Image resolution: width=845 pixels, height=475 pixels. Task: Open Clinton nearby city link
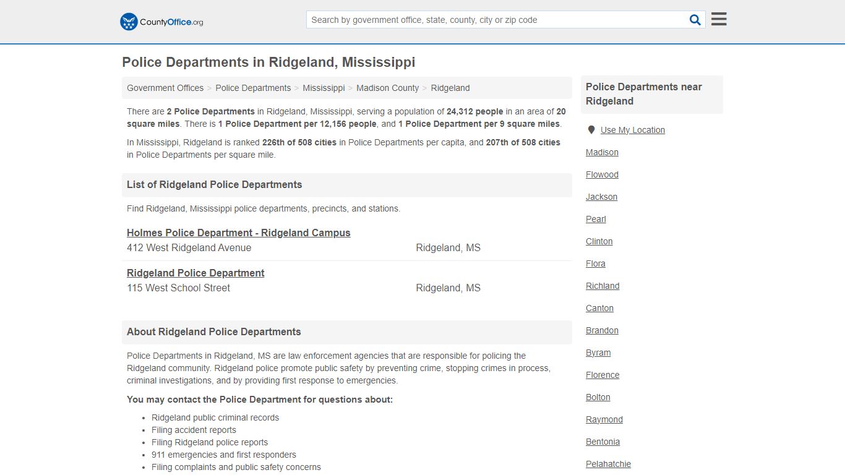[x=599, y=241]
